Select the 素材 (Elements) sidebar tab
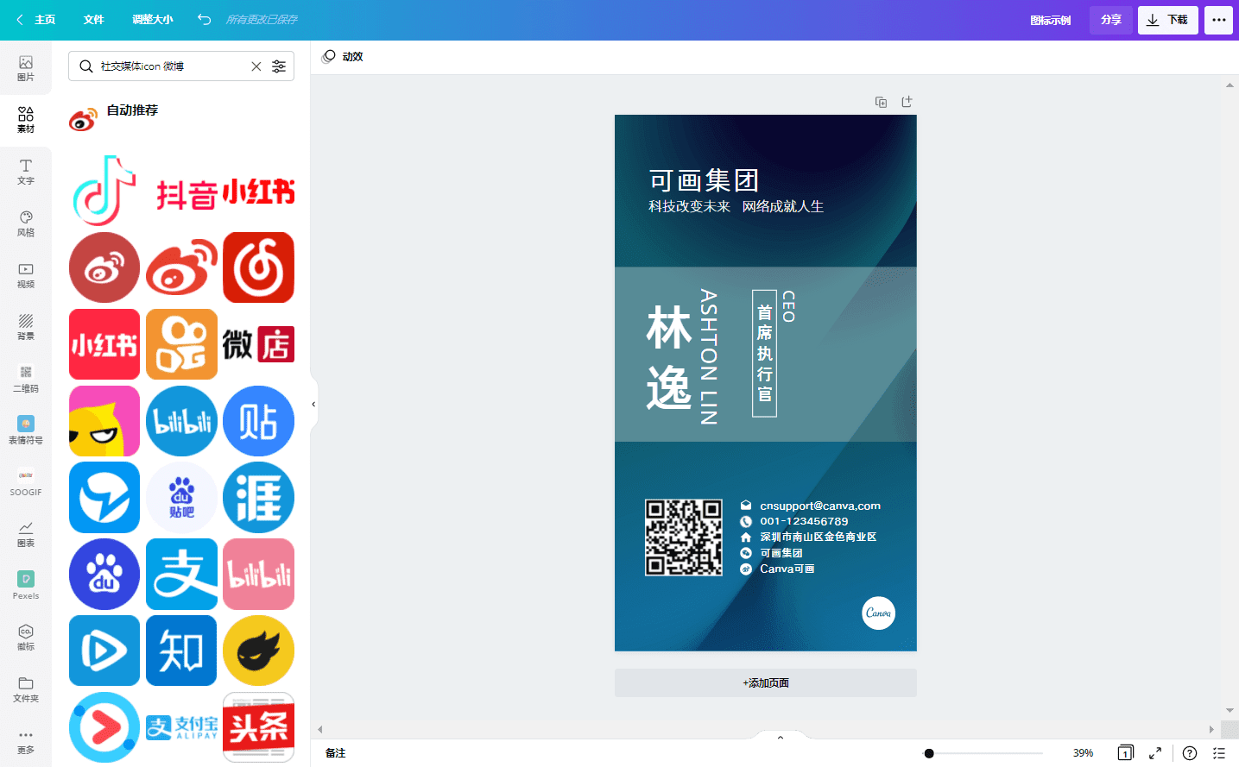This screenshot has width=1239, height=767. pos(26,120)
